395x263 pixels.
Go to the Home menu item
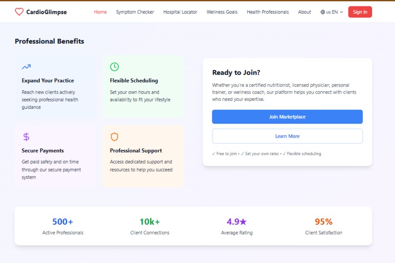click(x=100, y=12)
